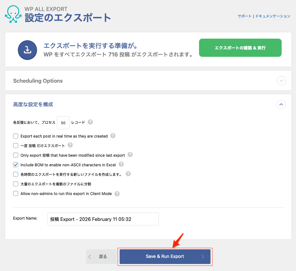Viewport: 296px width, 271px height.
Task: Expand the Scheduling Options section
Action: [x=281, y=81]
